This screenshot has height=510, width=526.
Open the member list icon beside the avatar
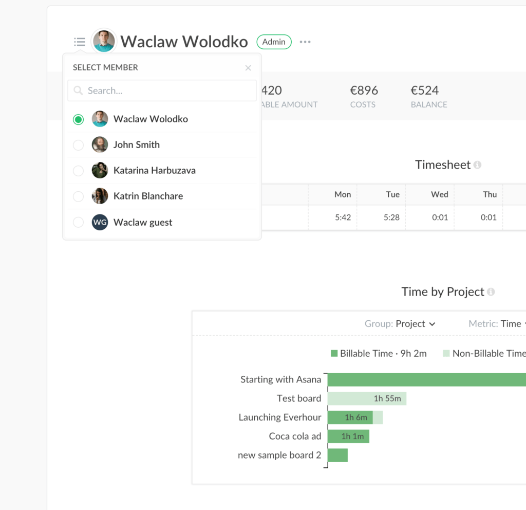coord(79,42)
